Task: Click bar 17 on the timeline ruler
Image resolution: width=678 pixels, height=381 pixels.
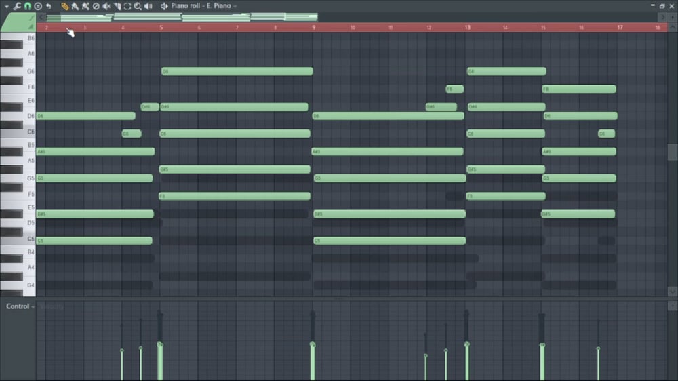Action: [620, 27]
